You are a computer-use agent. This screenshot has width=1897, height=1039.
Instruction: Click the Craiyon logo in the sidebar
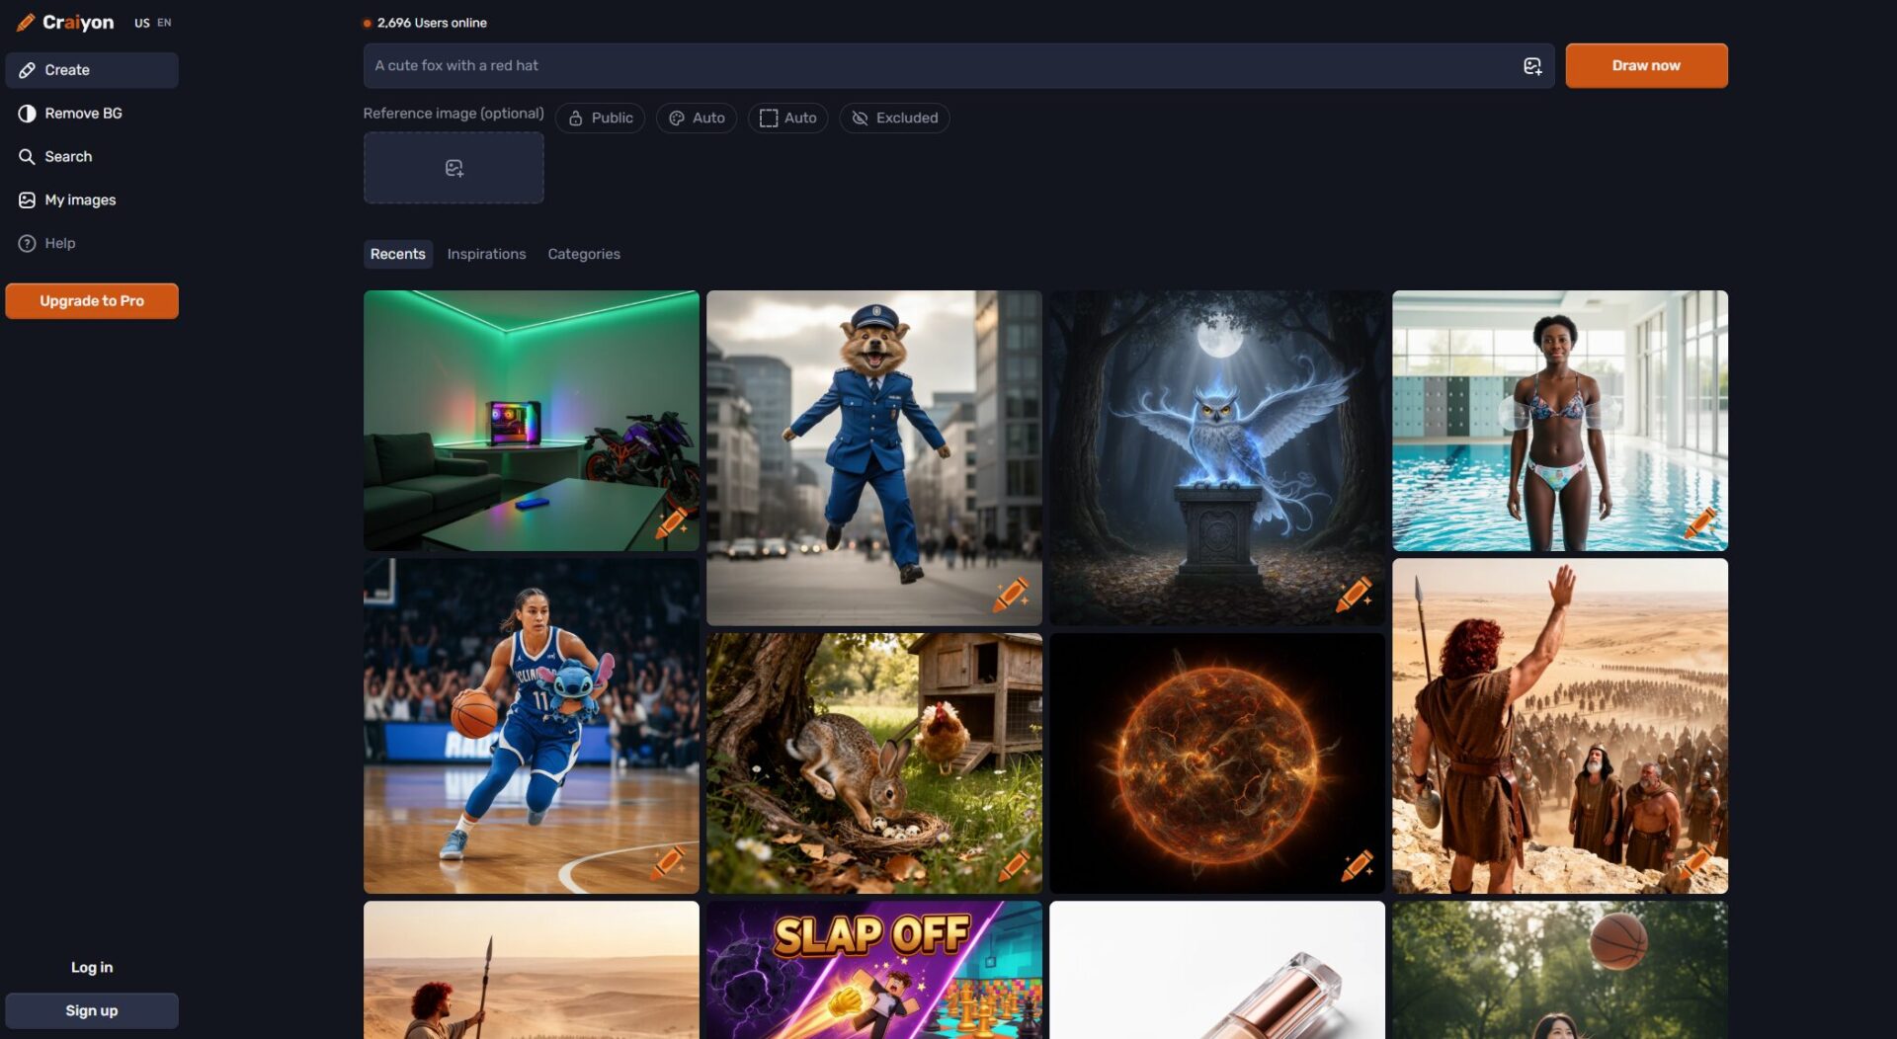(65, 22)
